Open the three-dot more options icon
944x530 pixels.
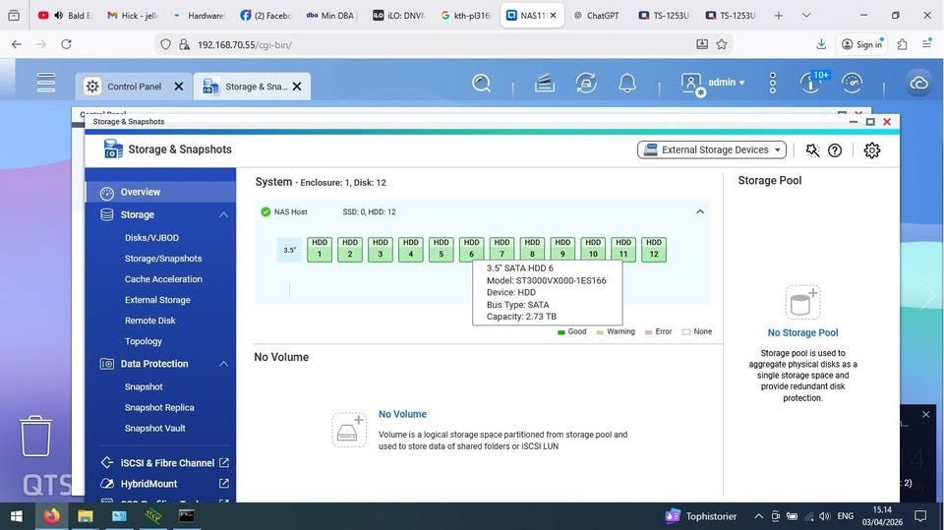coord(773,84)
